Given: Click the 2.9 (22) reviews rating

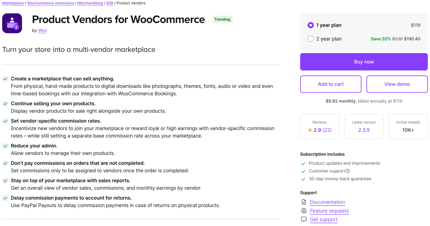Looking at the screenshot, I should pos(322,130).
